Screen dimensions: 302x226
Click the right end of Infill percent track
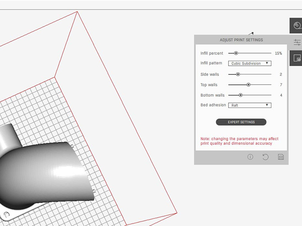point(271,53)
